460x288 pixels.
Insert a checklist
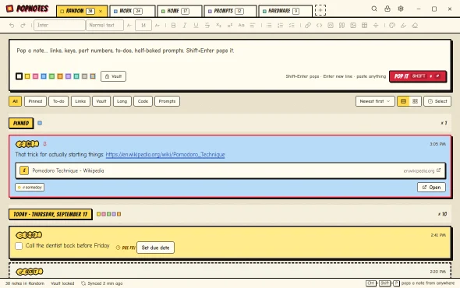[x=292, y=26]
